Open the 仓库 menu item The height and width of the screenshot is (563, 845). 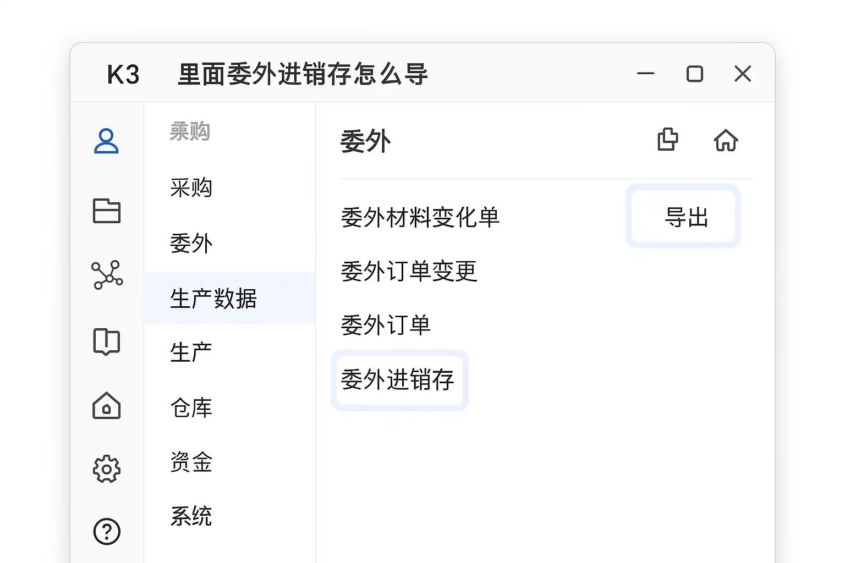pyautogui.click(x=191, y=407)
